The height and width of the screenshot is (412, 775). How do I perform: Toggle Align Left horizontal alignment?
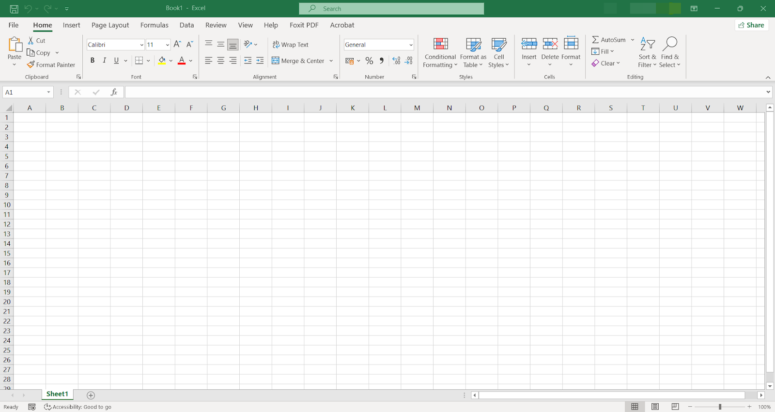(x=209, y=61)
